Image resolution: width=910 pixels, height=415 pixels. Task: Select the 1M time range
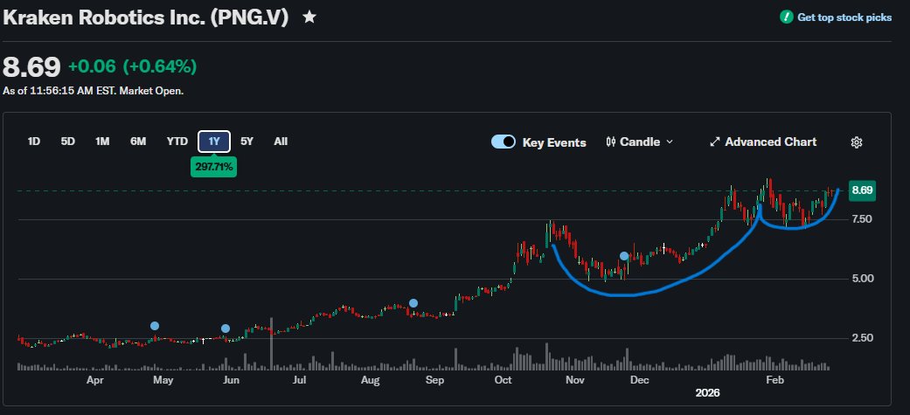[x=102, y=142]
